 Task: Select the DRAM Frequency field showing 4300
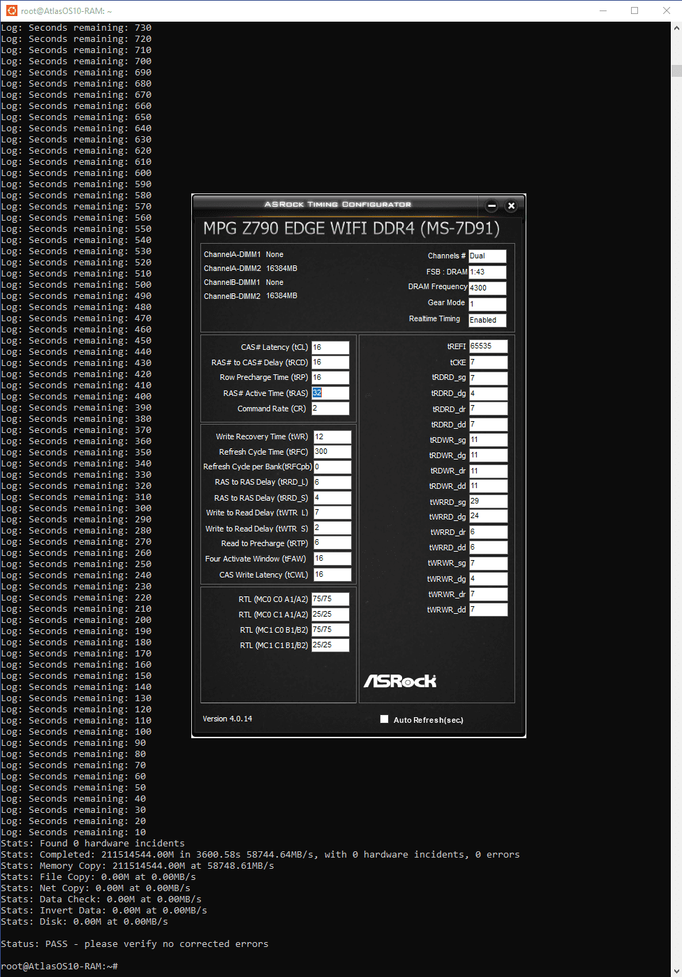tap(487, 288)
